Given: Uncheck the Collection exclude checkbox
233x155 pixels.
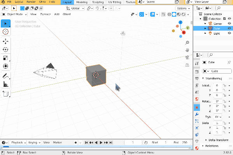Looking at the screenshot, I should pos(224,19).
